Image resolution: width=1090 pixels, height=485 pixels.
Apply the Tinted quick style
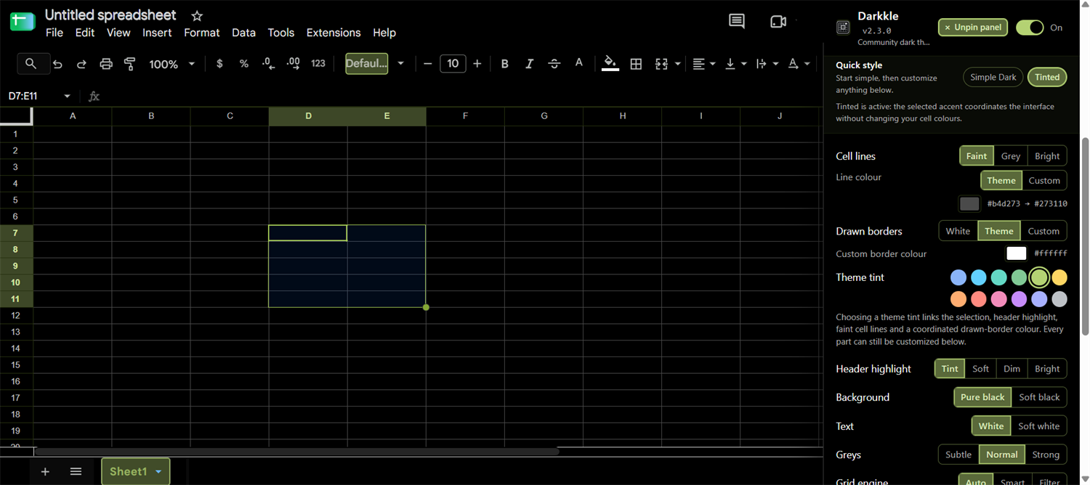[x=1047, y=77]
